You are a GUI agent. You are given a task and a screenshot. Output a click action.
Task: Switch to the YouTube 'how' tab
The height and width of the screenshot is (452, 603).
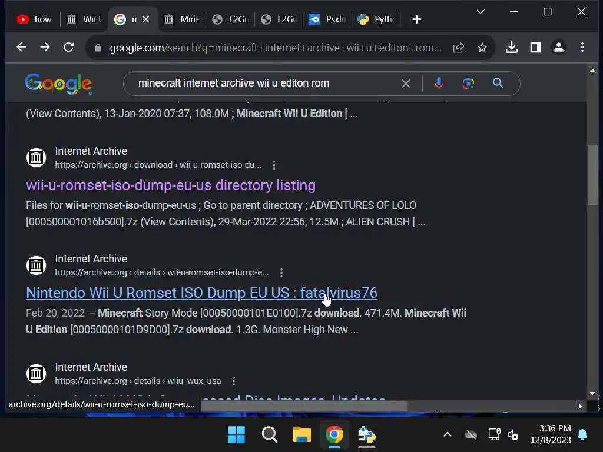point(35,19)
